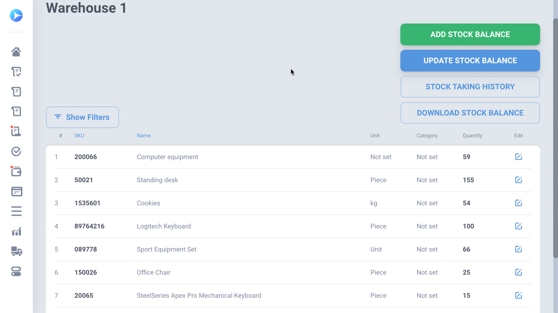Click Office Chair name
The width and height of the screenshot is (558, 313).
pos(154,272)
